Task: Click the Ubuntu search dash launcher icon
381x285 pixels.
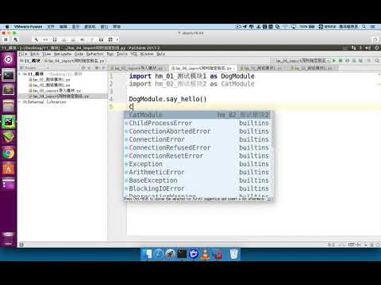Action: [9, 59]
